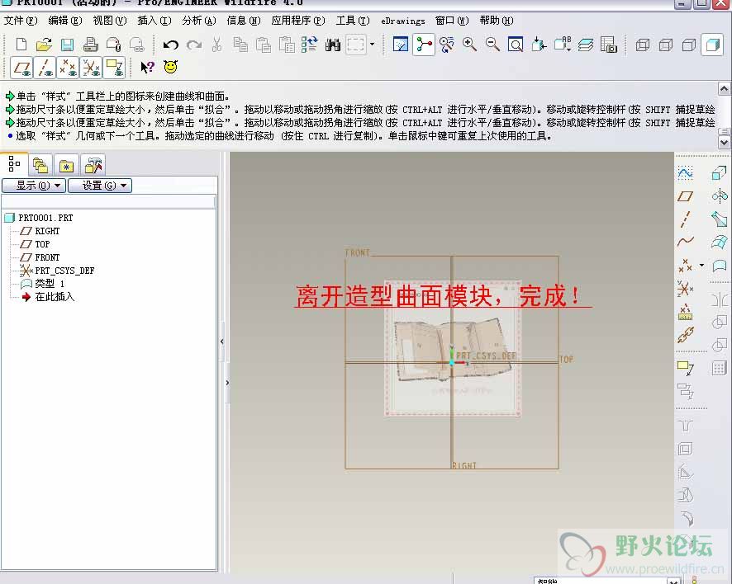Viewport: 732px width, 584px height.
Task: Open the 设置(G) dropdown
Action: point(100,186)
